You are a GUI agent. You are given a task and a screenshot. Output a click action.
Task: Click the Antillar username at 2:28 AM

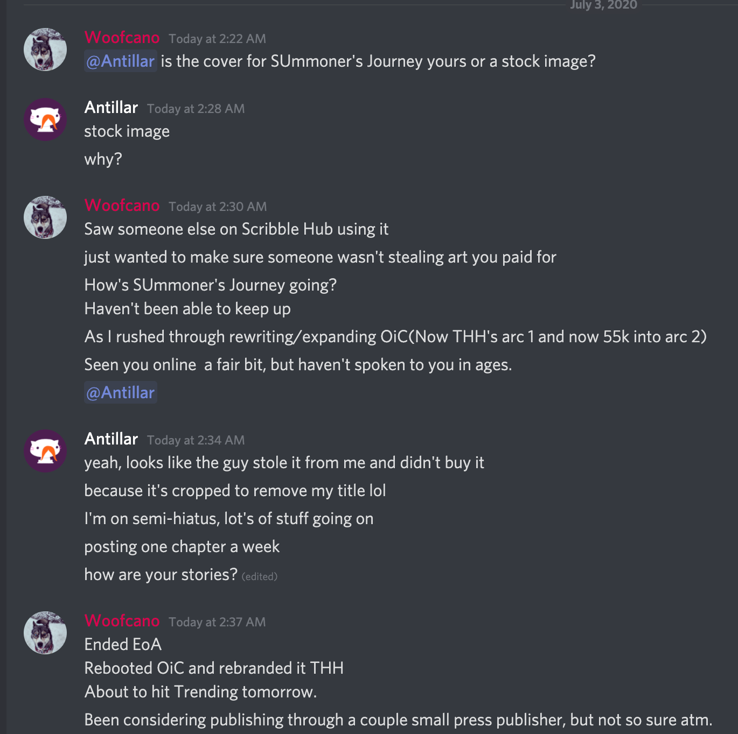111,108
